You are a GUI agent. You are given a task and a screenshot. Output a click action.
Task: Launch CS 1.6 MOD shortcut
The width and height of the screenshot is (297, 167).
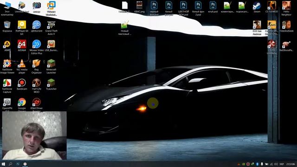pyautogui.click(x=271, y=7)
